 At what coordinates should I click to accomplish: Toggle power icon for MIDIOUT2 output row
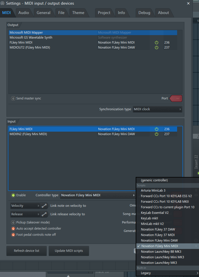pyautogui.click(x=156, y=47)
